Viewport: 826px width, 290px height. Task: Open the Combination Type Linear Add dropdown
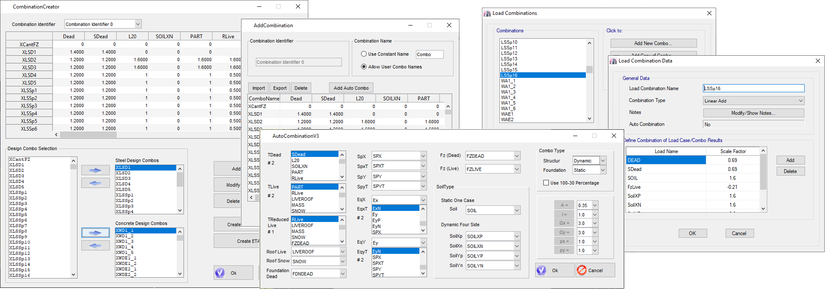[753, 101]
